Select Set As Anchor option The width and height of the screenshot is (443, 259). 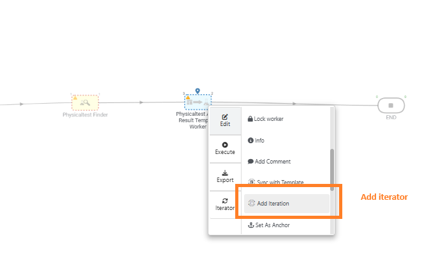[x=269, y=225]
